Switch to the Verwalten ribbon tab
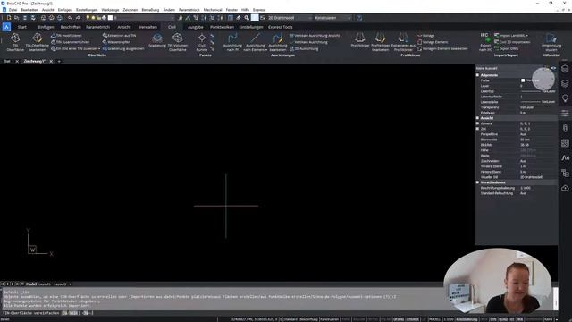 point(147,27)
